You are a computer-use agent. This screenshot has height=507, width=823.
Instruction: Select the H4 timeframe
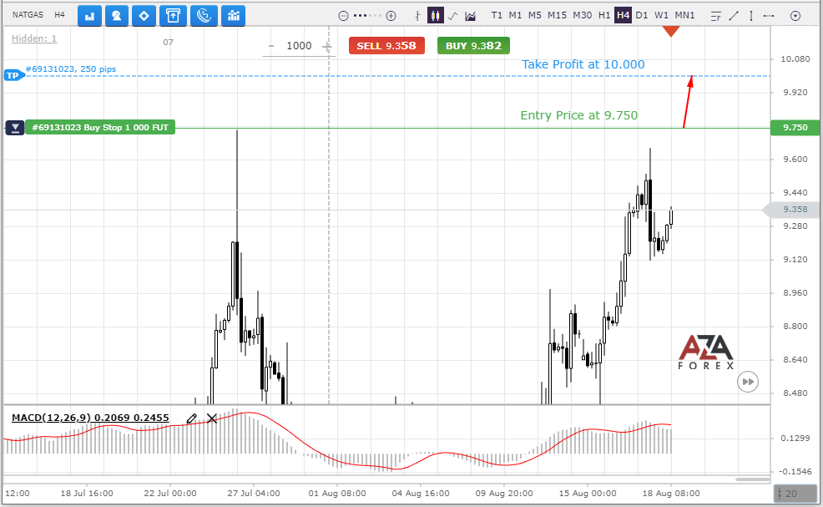pos(623,15)
